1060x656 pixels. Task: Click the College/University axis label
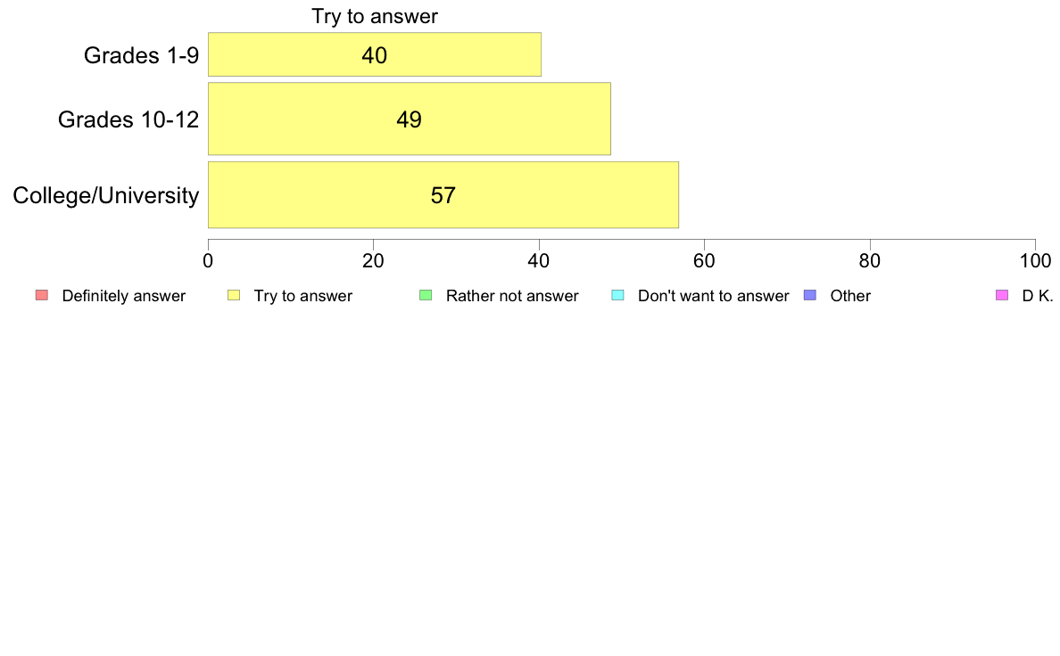106,195
